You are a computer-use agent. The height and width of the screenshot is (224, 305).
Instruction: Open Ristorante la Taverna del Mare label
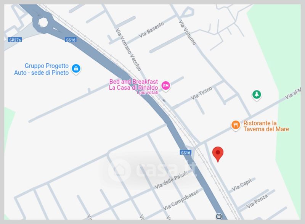(266, 126)
